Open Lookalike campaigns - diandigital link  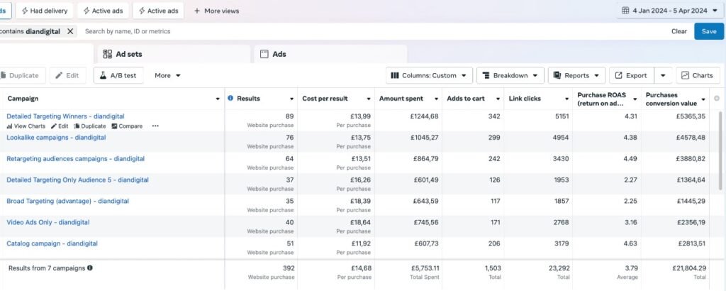point(56,138)
